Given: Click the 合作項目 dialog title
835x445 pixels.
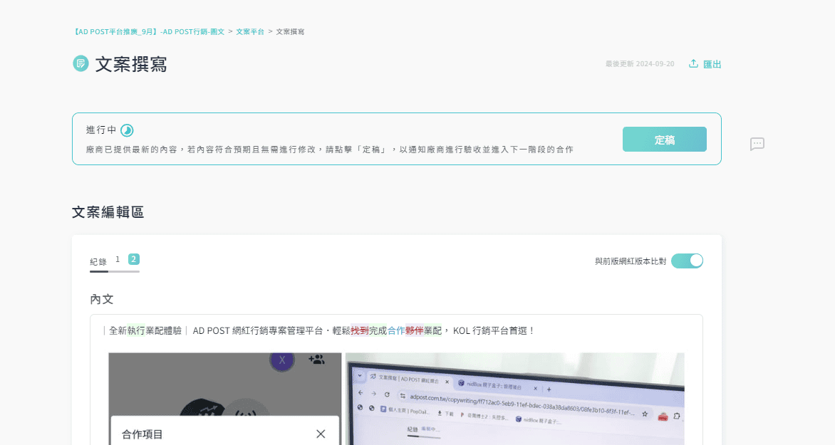Looking at the screenshot, I should [x=142, y=434].
